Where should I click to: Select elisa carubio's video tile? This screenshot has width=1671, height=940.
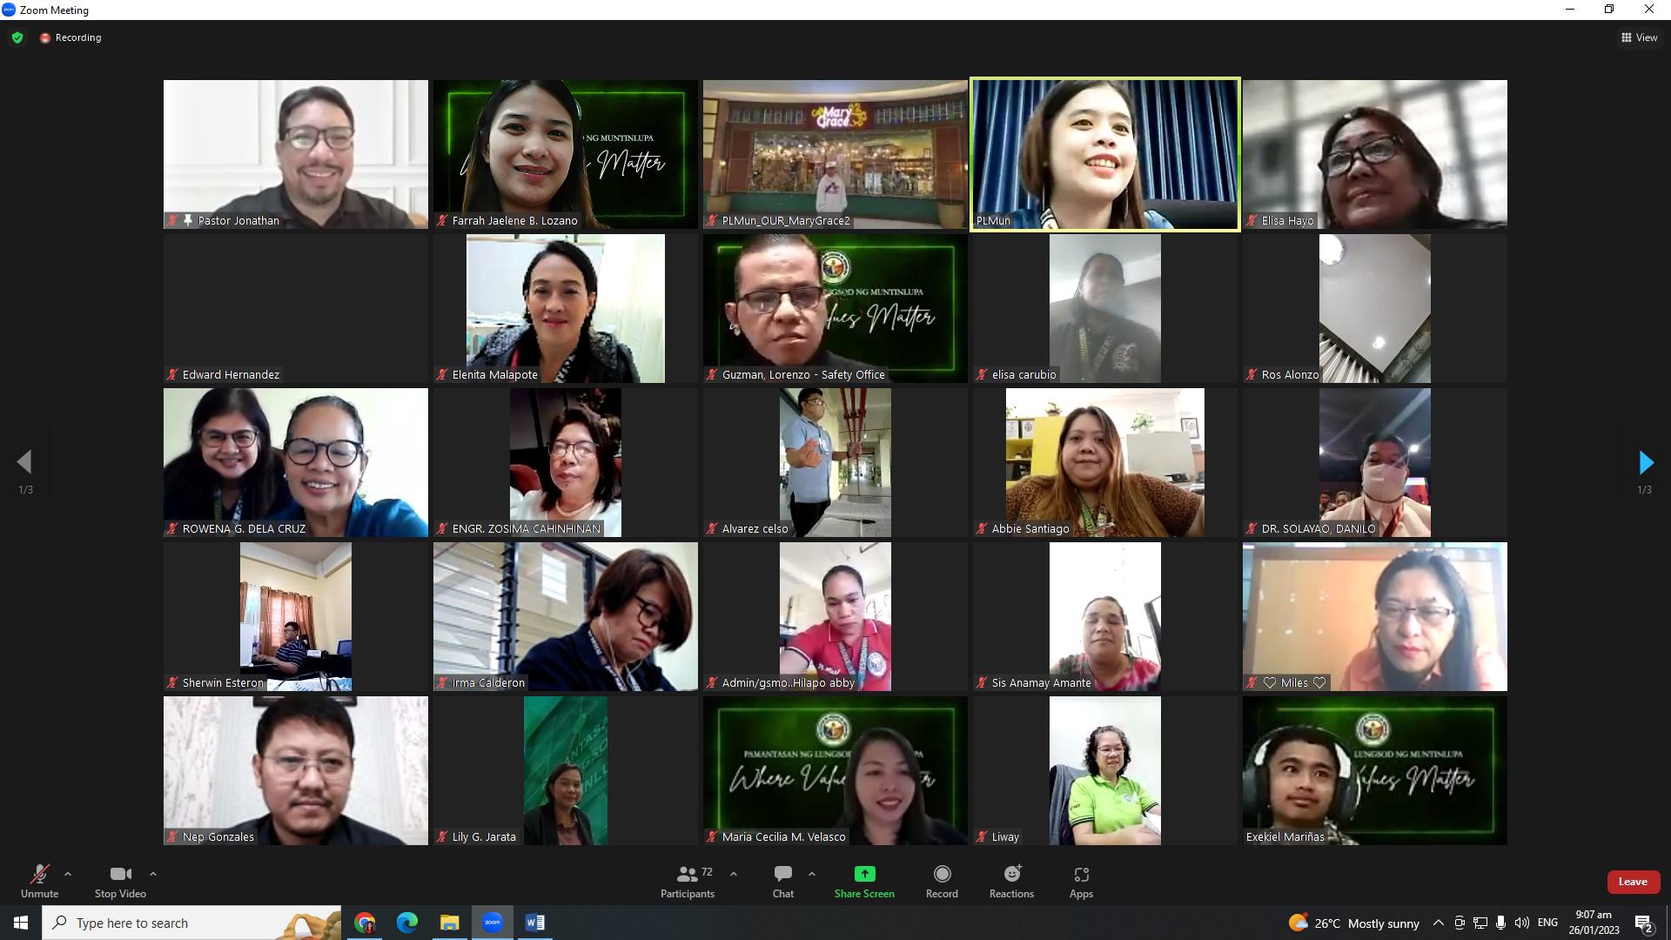pyautogui.click(x=1105, y=308)
